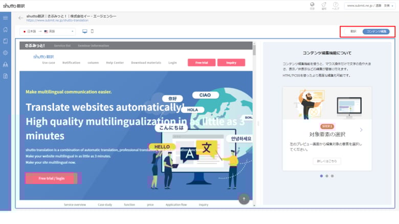
Task: Click the tutorial illustration image
Action: pyautogui.click(x=327, y=103)
